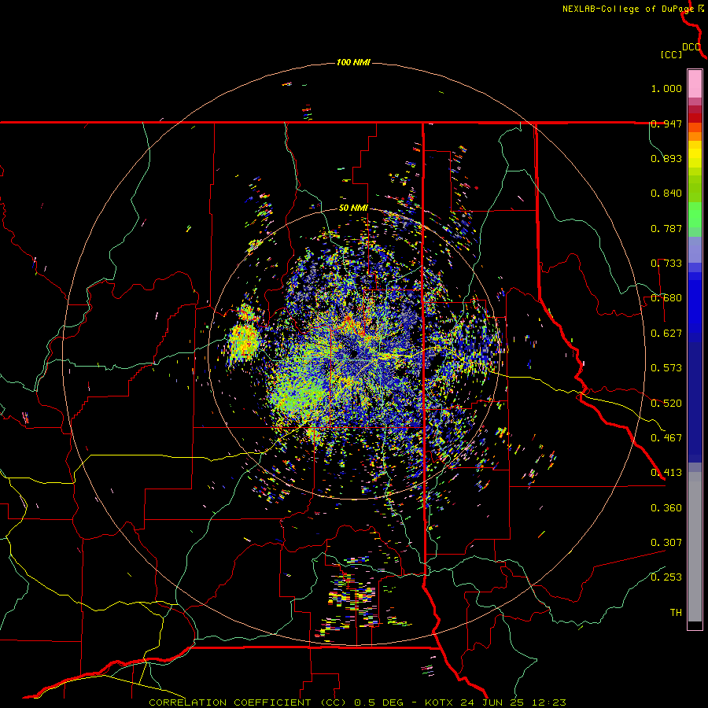Click the TH threshold label on the scale
This screenshot has height=708, width=708.
(676, 612)
